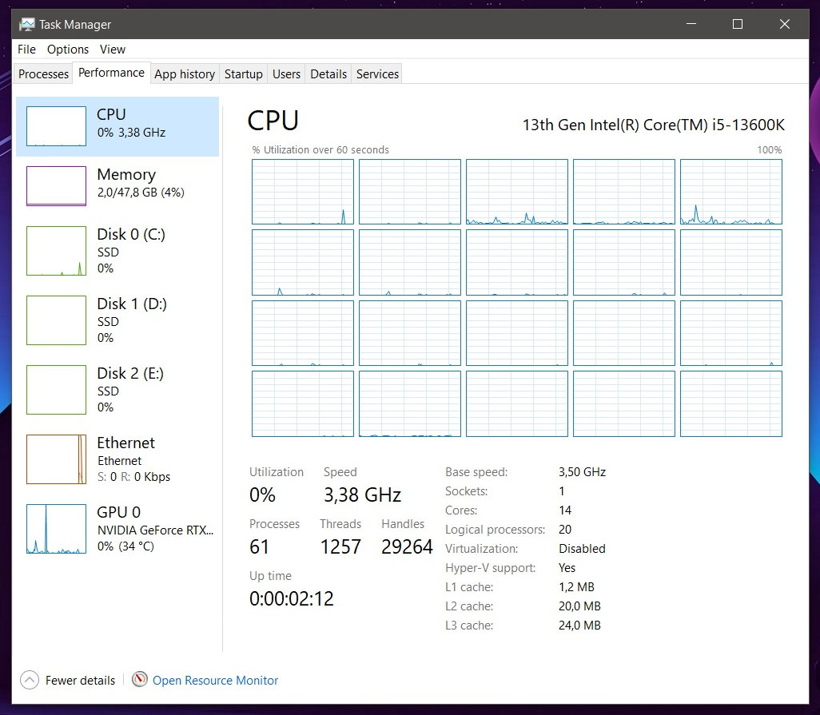Click the Resource Monitor gauge icon
The height and width of the screenshot is (715, 820).
pyautogui.click(x=139, y=680)
